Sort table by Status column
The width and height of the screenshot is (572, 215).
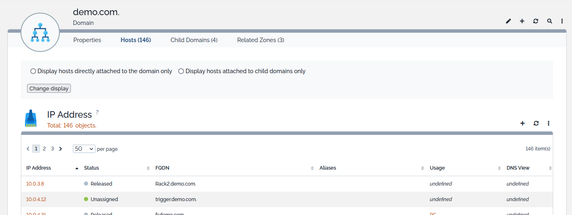tap(91, 168)
